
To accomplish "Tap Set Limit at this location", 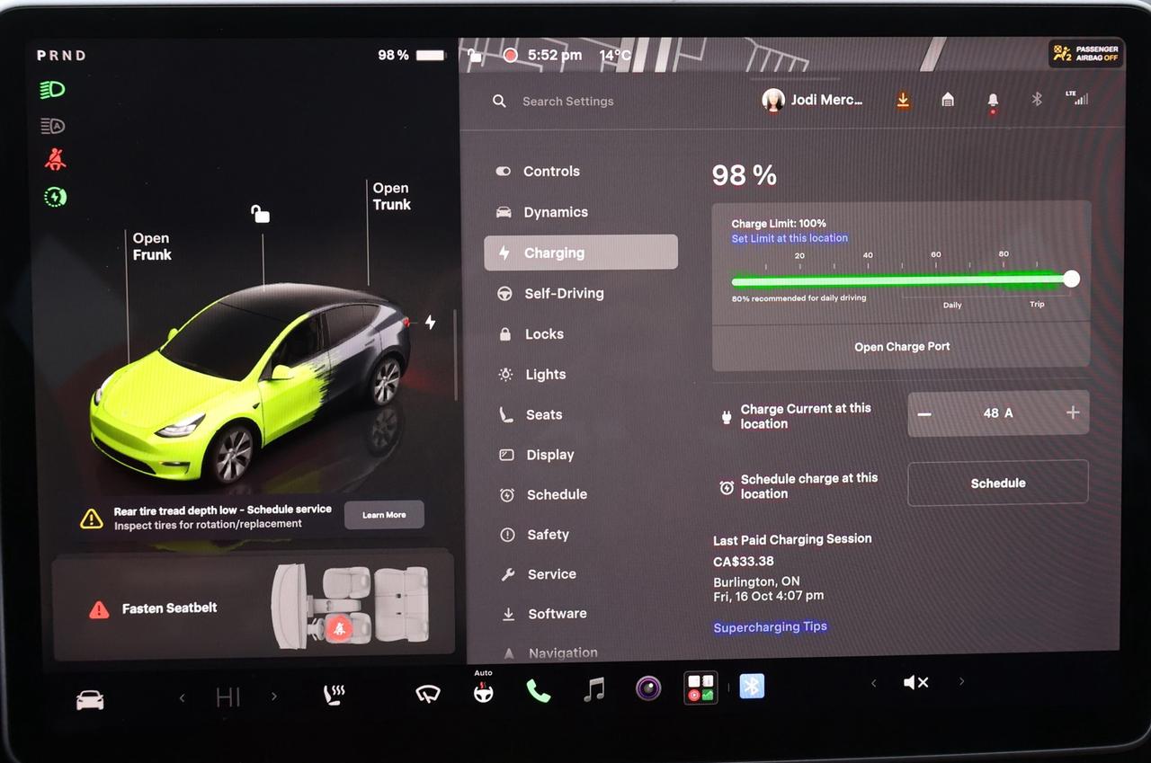I will coord(790,238).
